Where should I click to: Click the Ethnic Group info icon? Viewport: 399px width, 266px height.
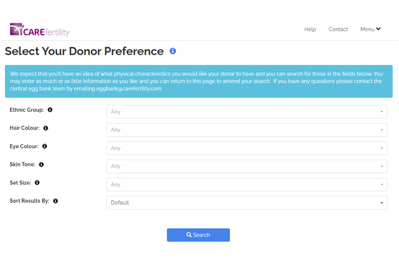click(50, 110)
